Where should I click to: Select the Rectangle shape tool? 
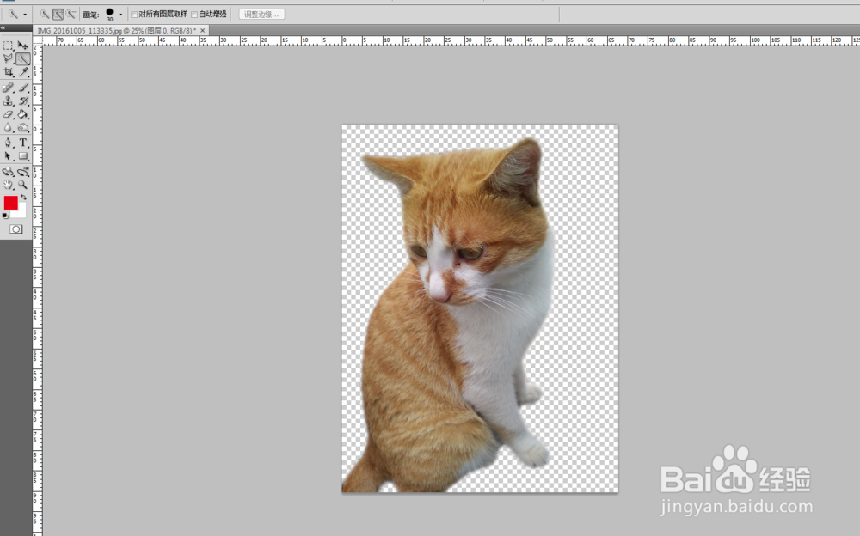[23, 156]
